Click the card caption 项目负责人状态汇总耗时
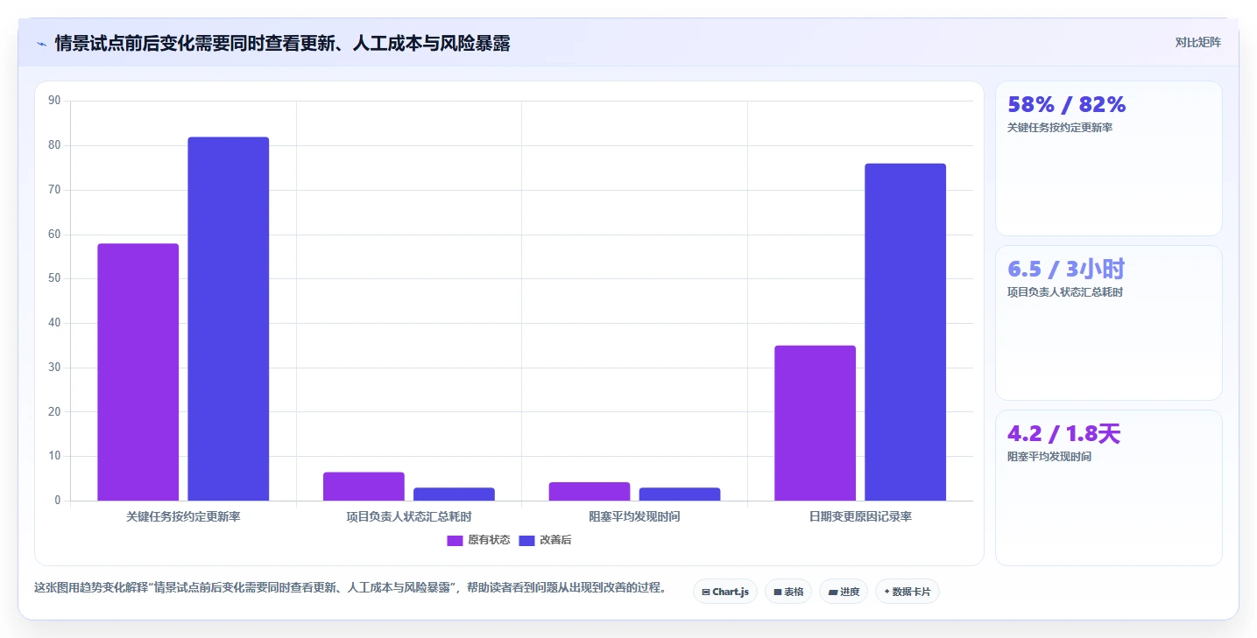 (1065, 292)
